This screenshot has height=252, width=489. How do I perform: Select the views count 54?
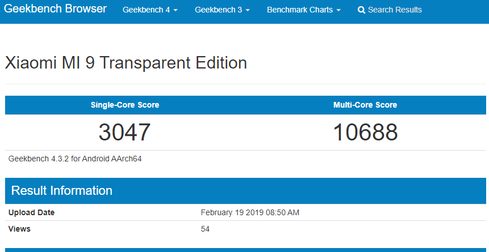click(x=205, y=229)
